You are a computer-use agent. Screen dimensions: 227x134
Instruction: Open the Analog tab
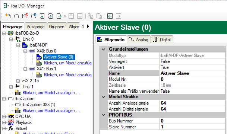[139, 39]
